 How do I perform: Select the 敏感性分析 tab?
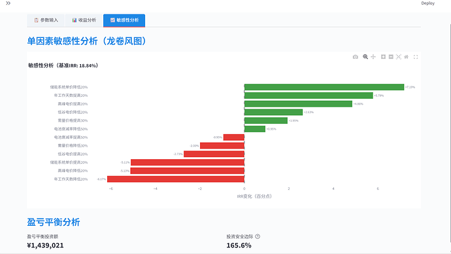coord(124,20)
